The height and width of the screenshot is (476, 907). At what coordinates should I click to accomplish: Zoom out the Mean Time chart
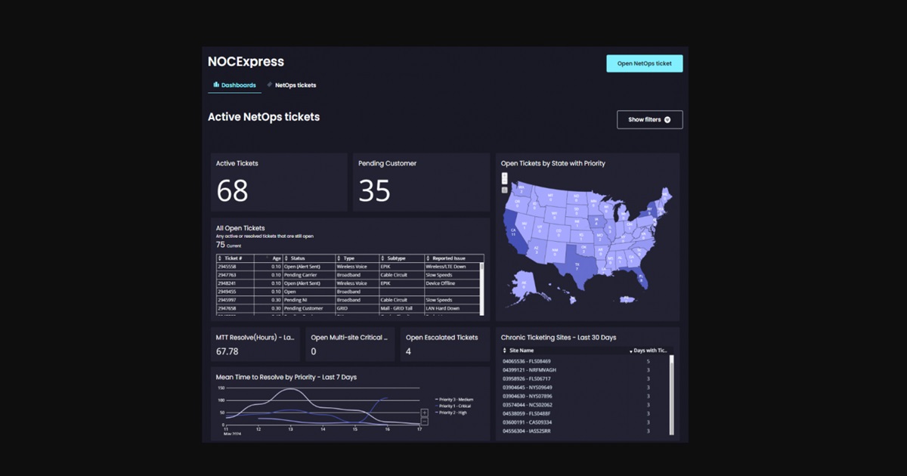coord(425,422)
